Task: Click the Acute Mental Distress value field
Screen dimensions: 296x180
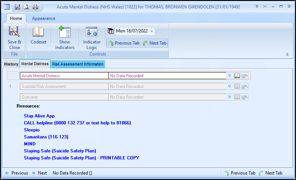Action: coord(167,76)
